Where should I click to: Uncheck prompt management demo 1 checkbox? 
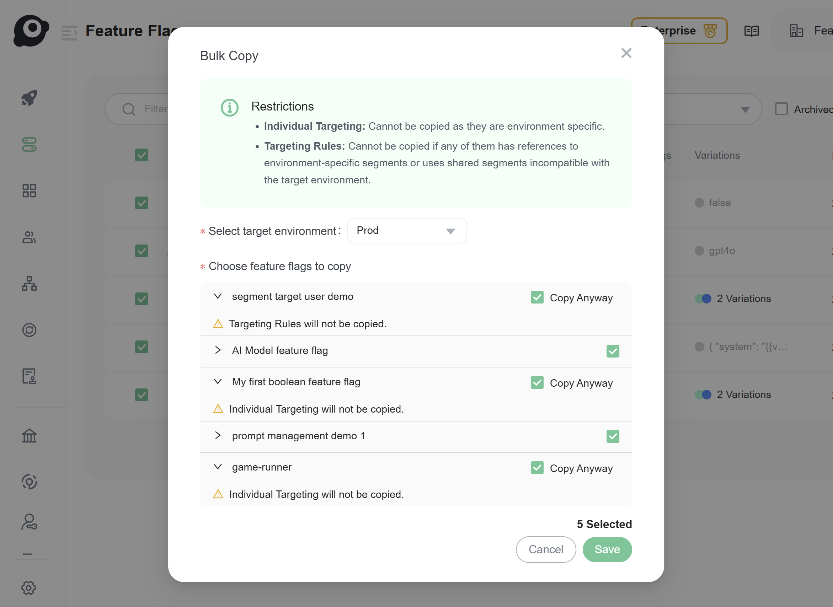(613, 436)
